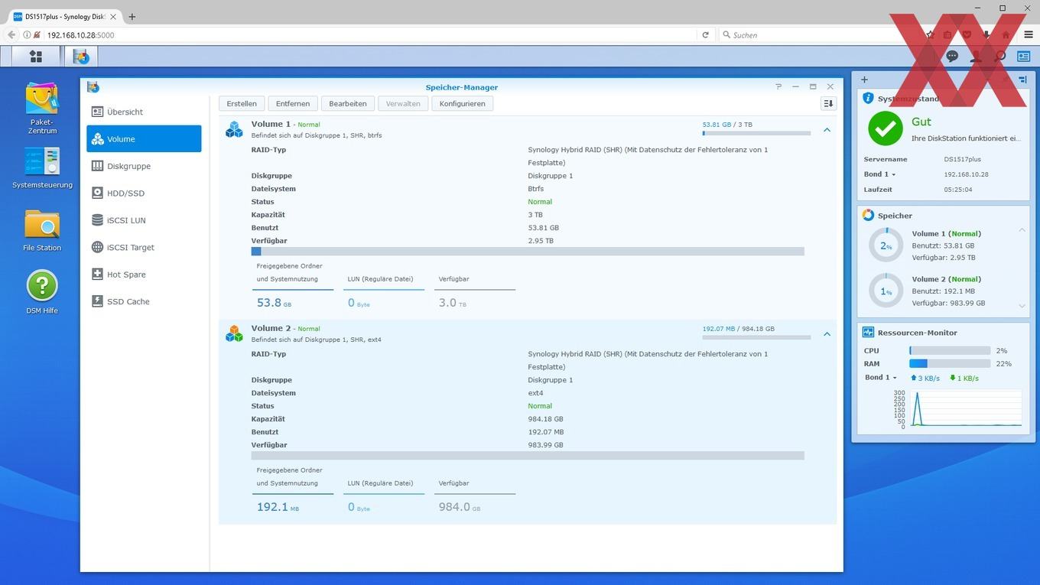This screenshot has height=585, width=1040.
Task: Click the Konfigurieren button
Action: [x=462, y=103]
